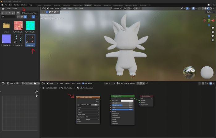Click the file path field D:\Downloads
The height and width of the screenshot is (138, 216).
coord(30,13)
